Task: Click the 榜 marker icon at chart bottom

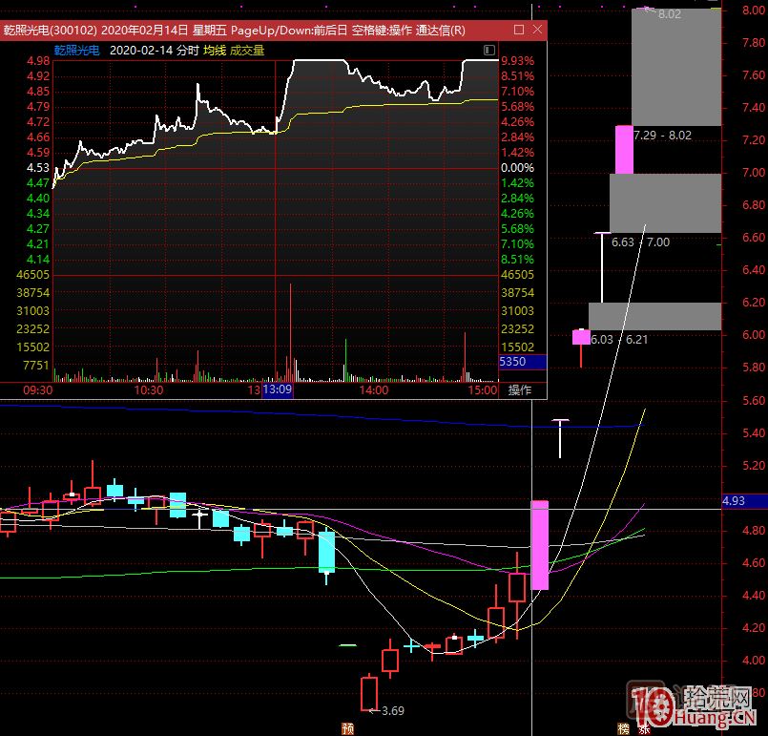Action: 624,728
